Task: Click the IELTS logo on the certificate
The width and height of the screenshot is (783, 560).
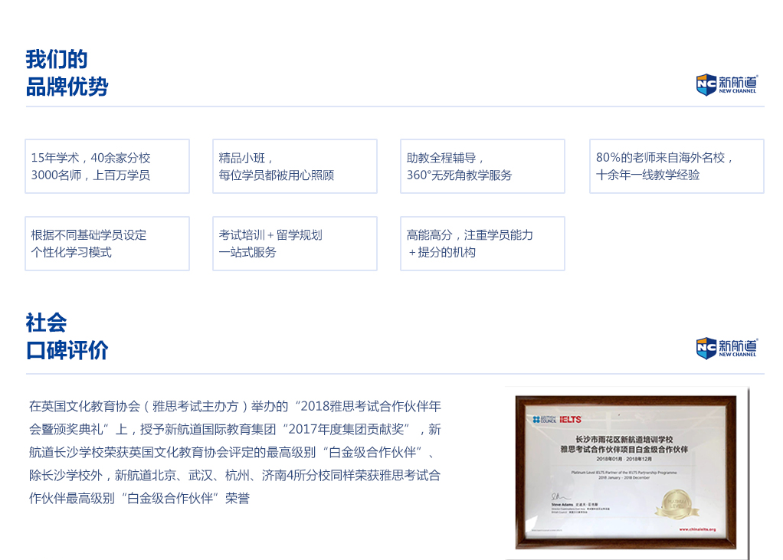Action: 570,419
